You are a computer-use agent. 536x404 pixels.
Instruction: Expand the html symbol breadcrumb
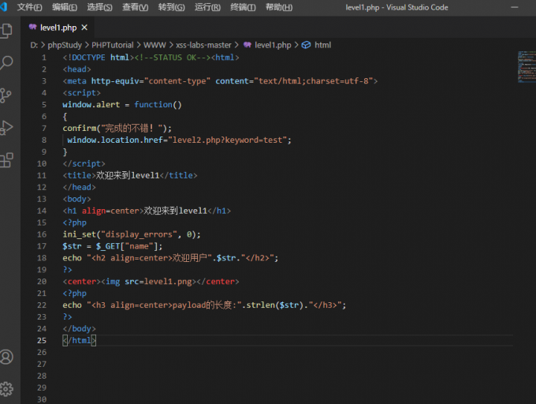click(x=322, y=45)
